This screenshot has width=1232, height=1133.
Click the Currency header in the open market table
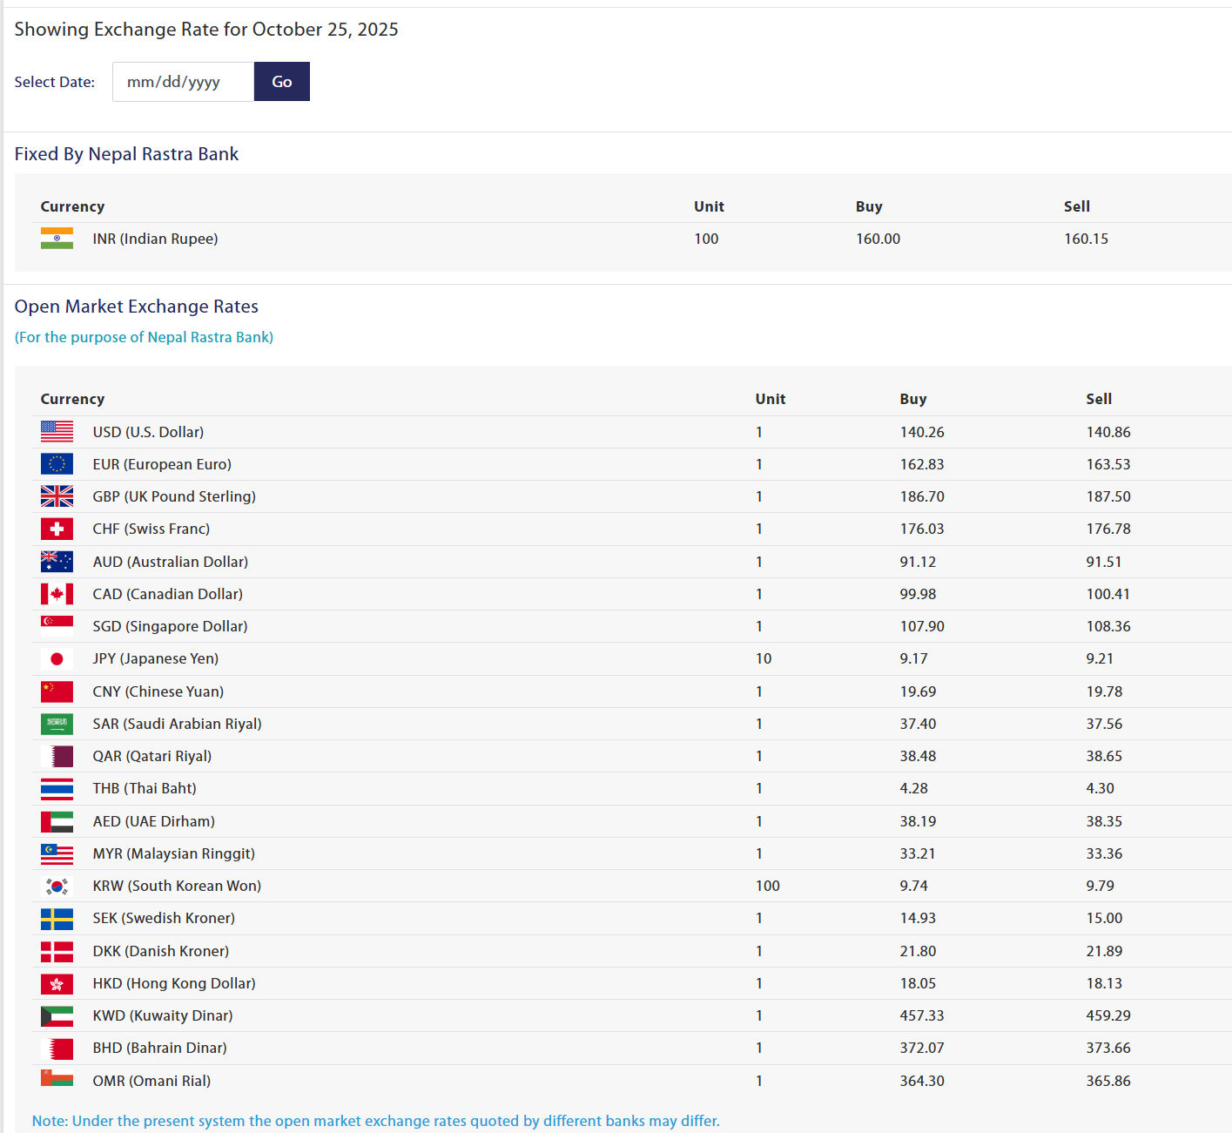pos(72,399)
